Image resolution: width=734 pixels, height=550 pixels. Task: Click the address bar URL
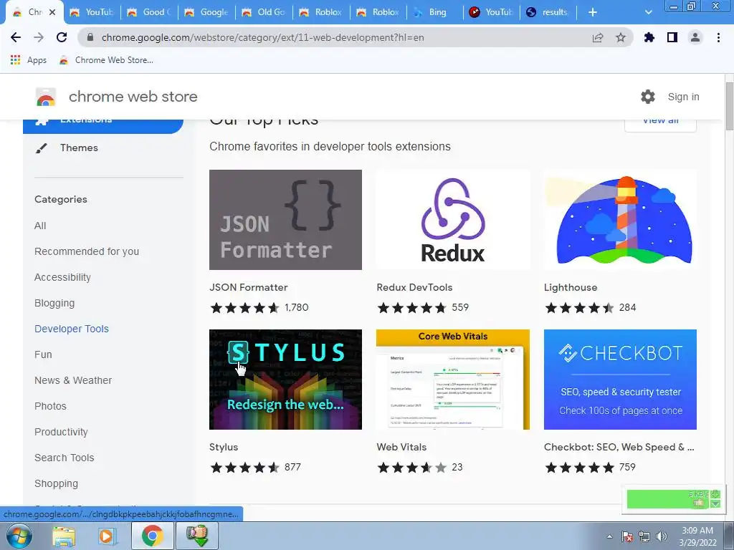(262, 37)
